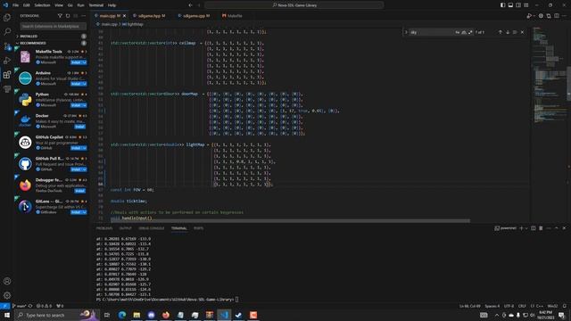This screenshot has width=571, height=321.
Task: Go to next match in find widget
Action: 508,32
